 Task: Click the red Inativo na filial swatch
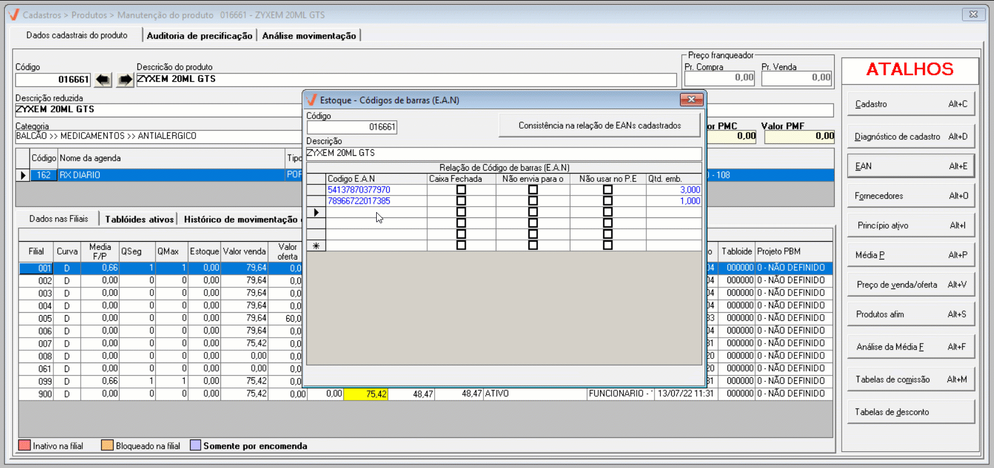click(x=24, y=445)
